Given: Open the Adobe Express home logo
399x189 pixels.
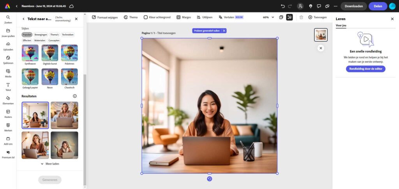Looking at the screenshot, I should coord(7,6).
